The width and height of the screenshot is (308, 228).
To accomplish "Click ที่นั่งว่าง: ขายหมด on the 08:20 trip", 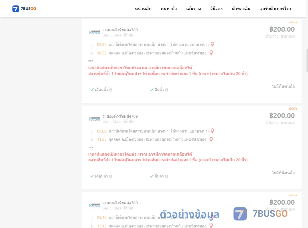I will 280,36.
